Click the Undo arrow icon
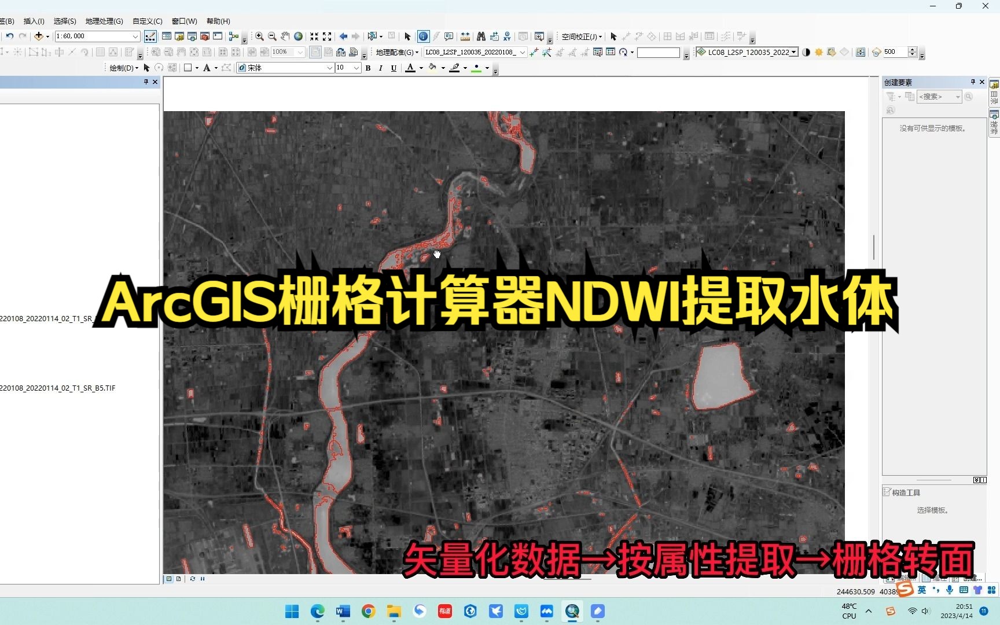Image resolution: width=1000 pixels, height=625 pixels. pyautogui.click(x=10, y=36)
